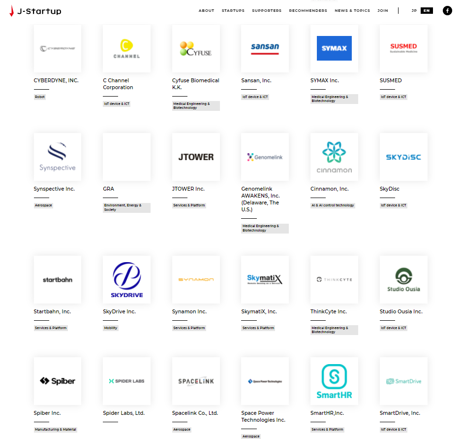Click C Channel Corporation name
Screen dimensions: 462x439
click(118, 84)
